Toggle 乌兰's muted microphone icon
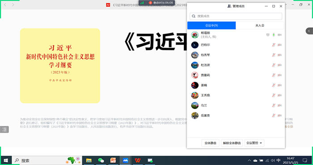 pyautogui.click(x=274, y=105)
